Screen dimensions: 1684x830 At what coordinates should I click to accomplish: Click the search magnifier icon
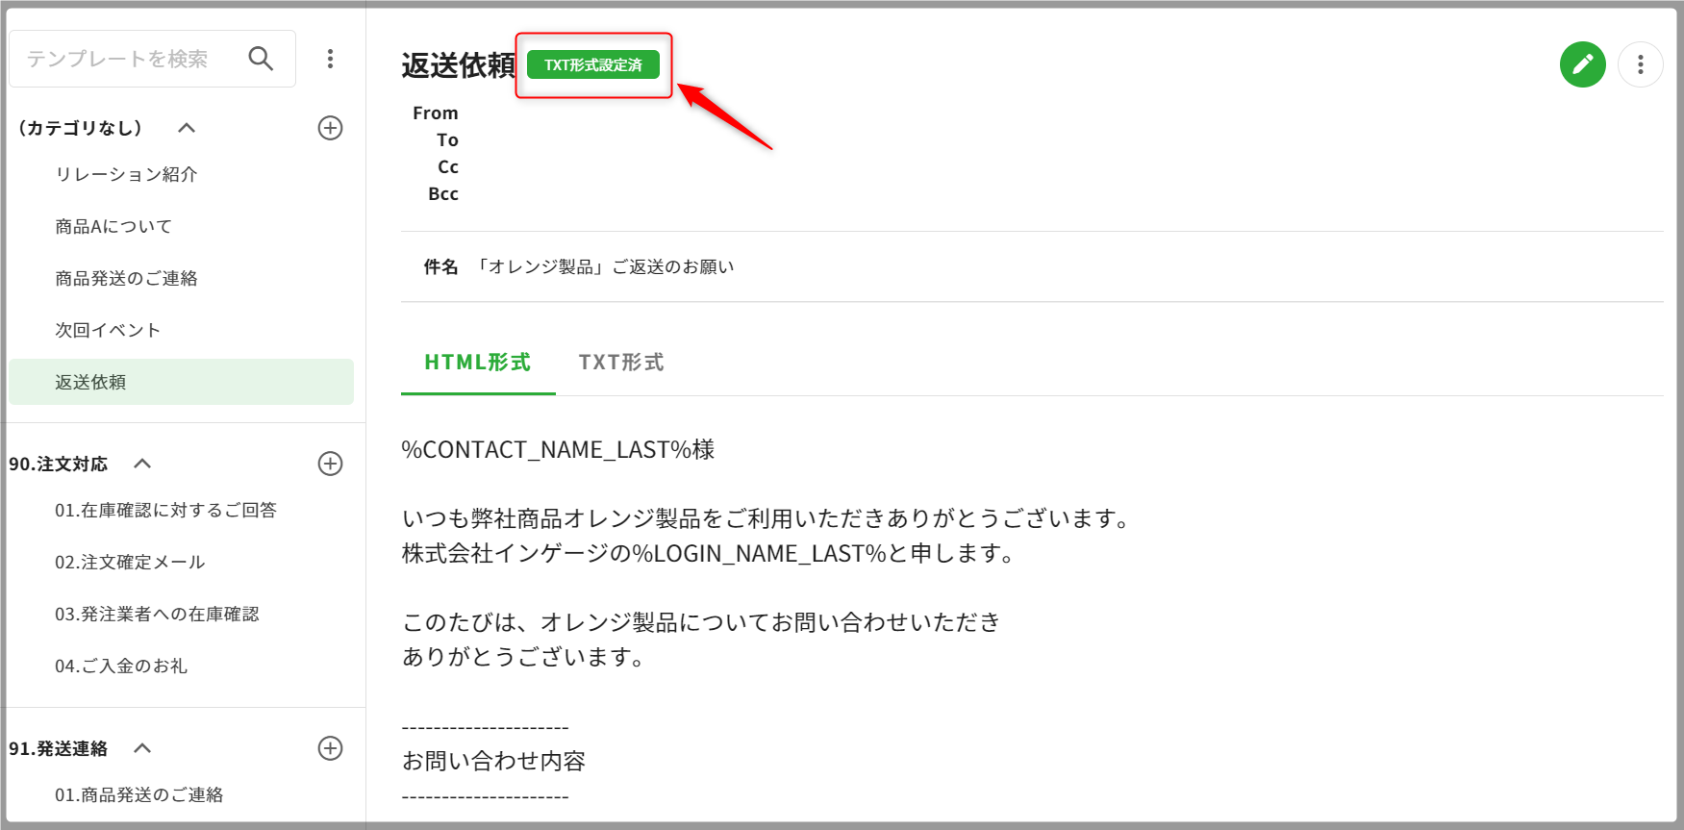pyautogui.click(x=261, y=59)
